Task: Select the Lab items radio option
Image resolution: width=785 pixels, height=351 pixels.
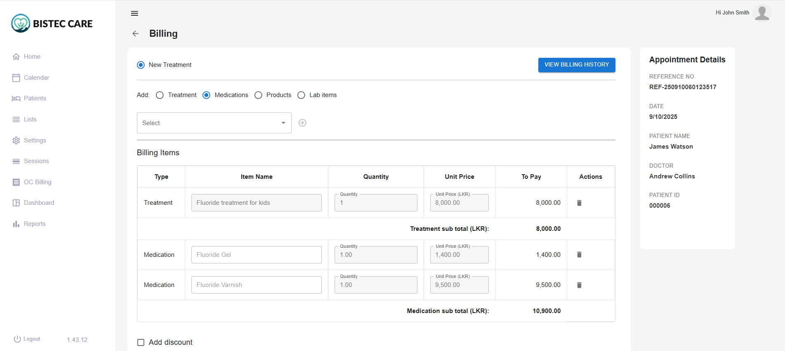Action: (302, 95)
